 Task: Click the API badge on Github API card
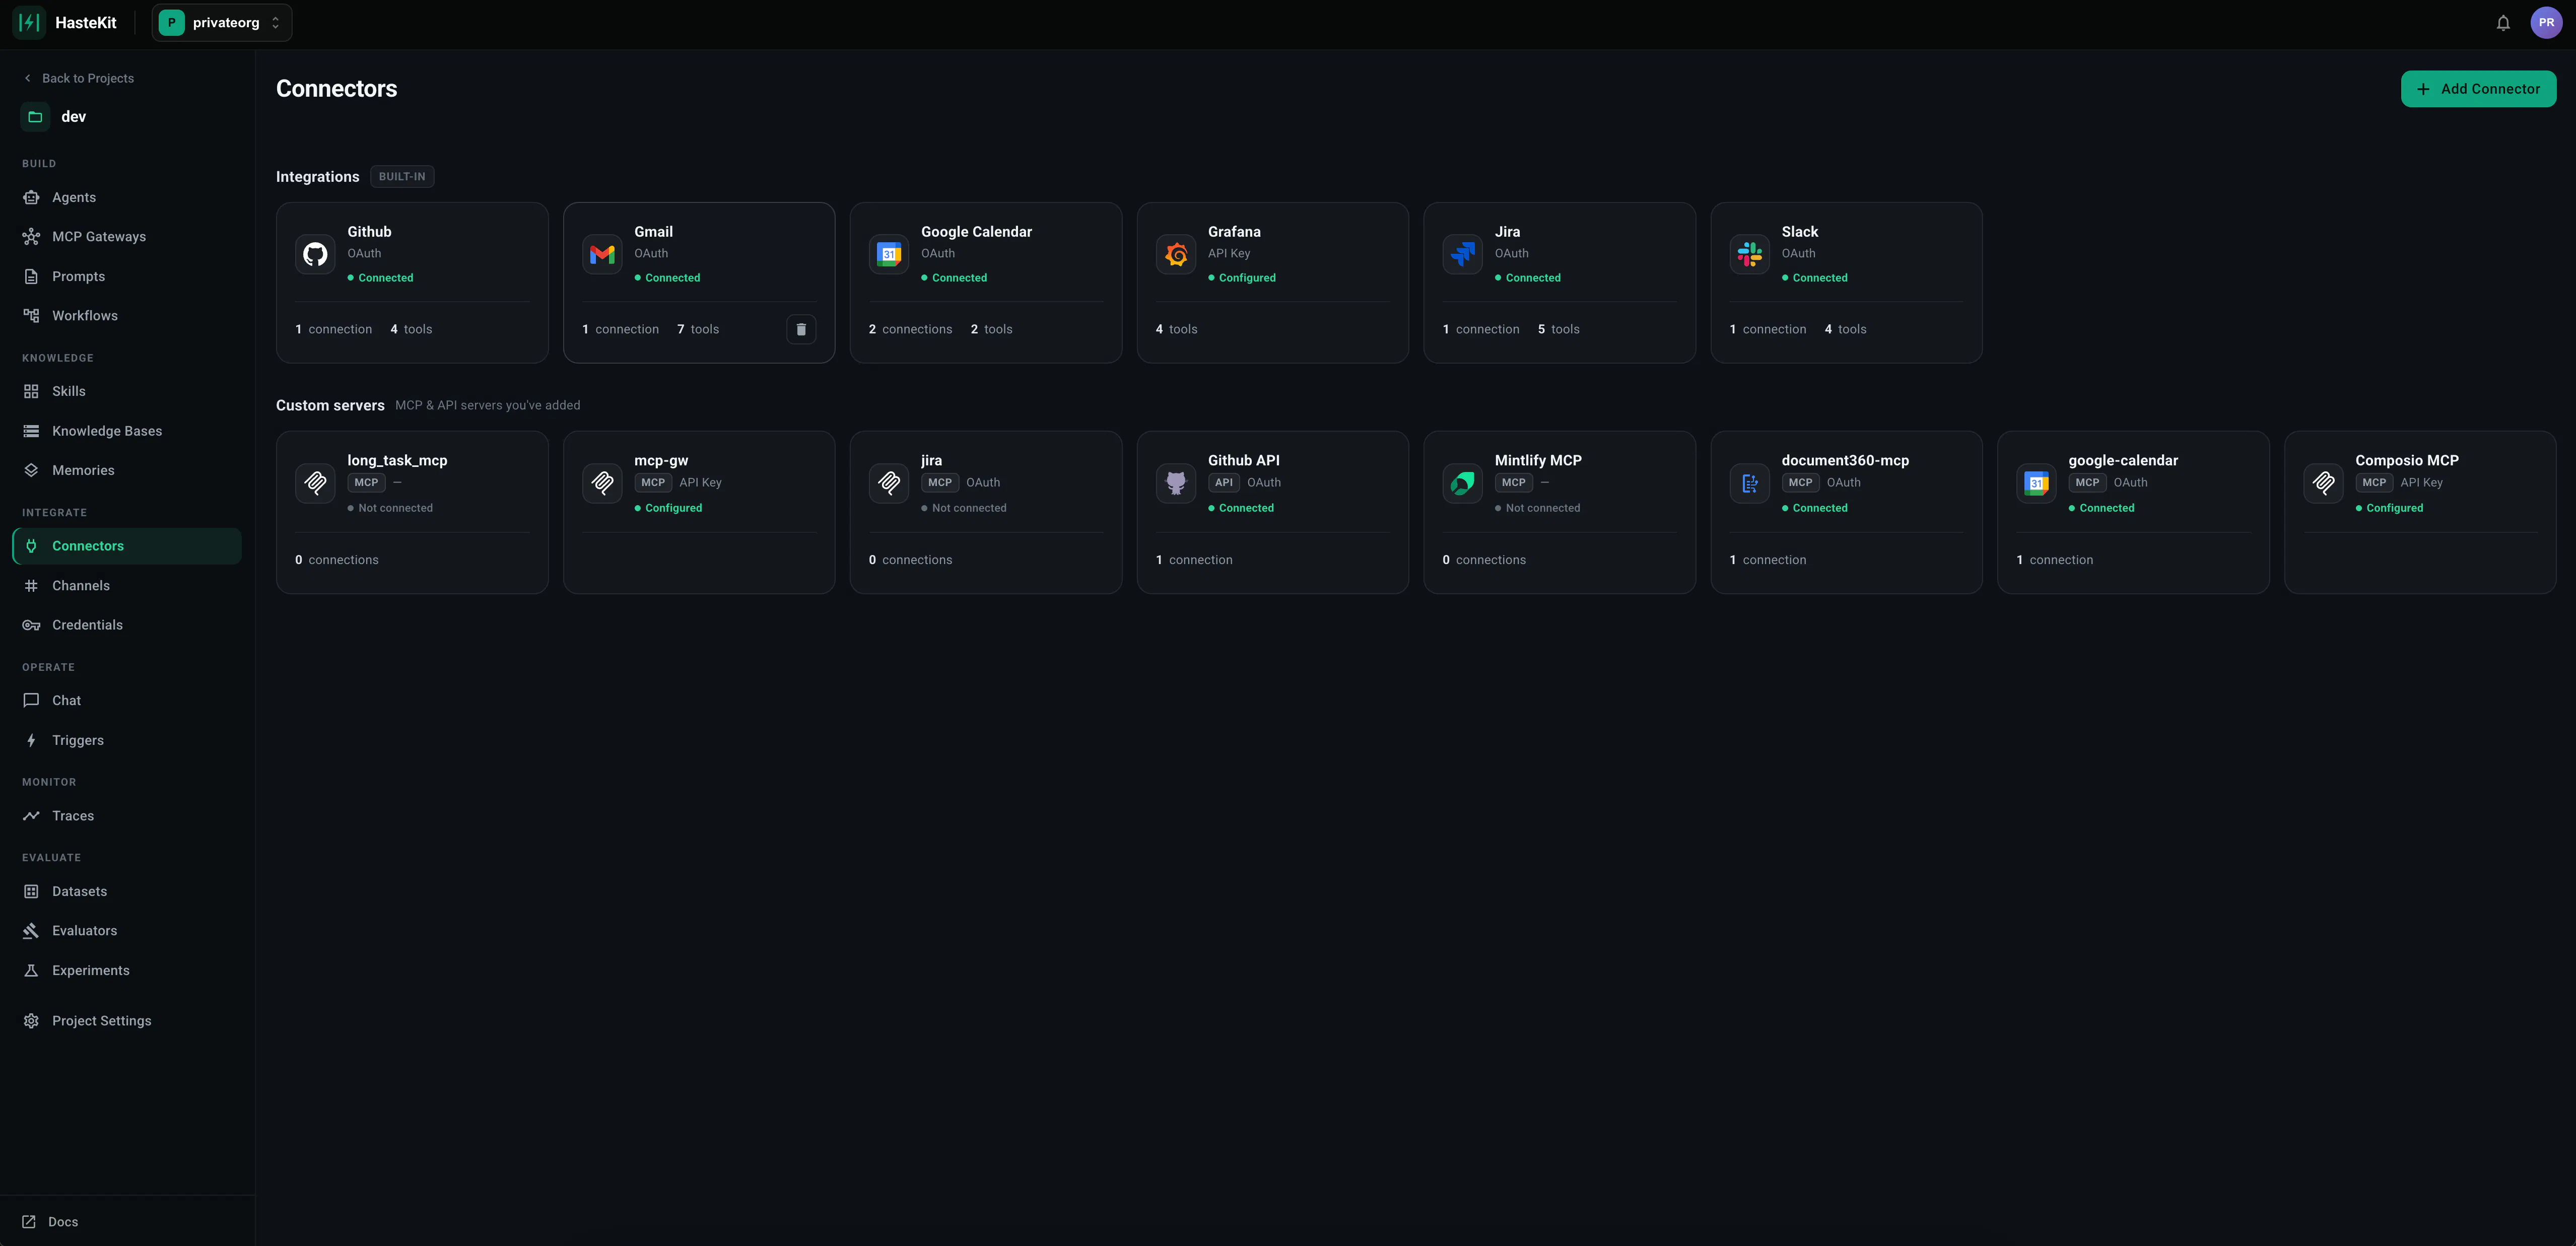coord(1223,482)
